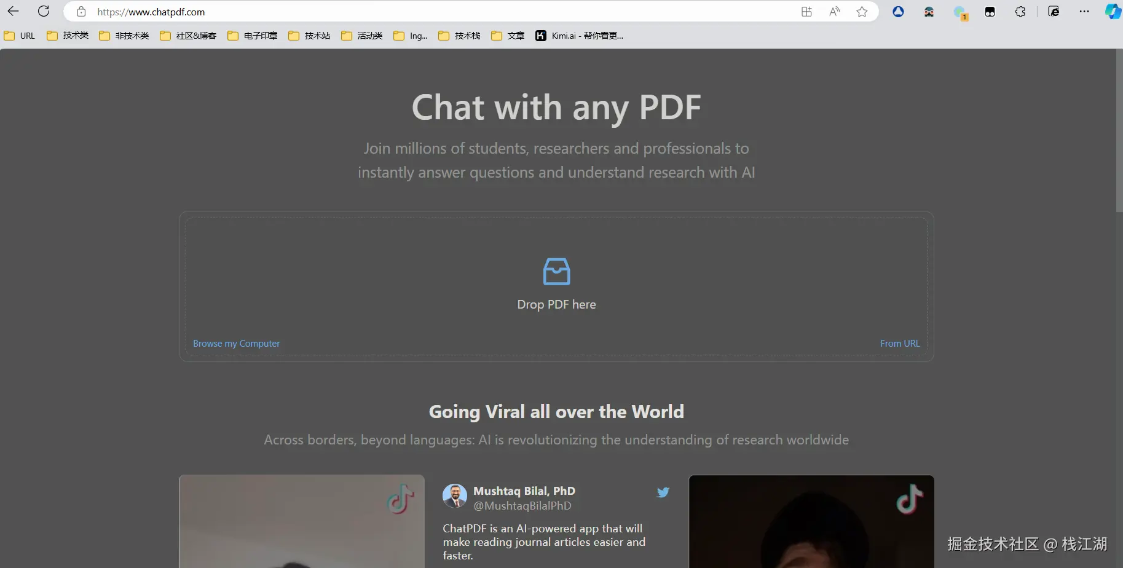Open the 非技术类 bookmarks folder
1123x568 pixels.
tap(124, 36)
